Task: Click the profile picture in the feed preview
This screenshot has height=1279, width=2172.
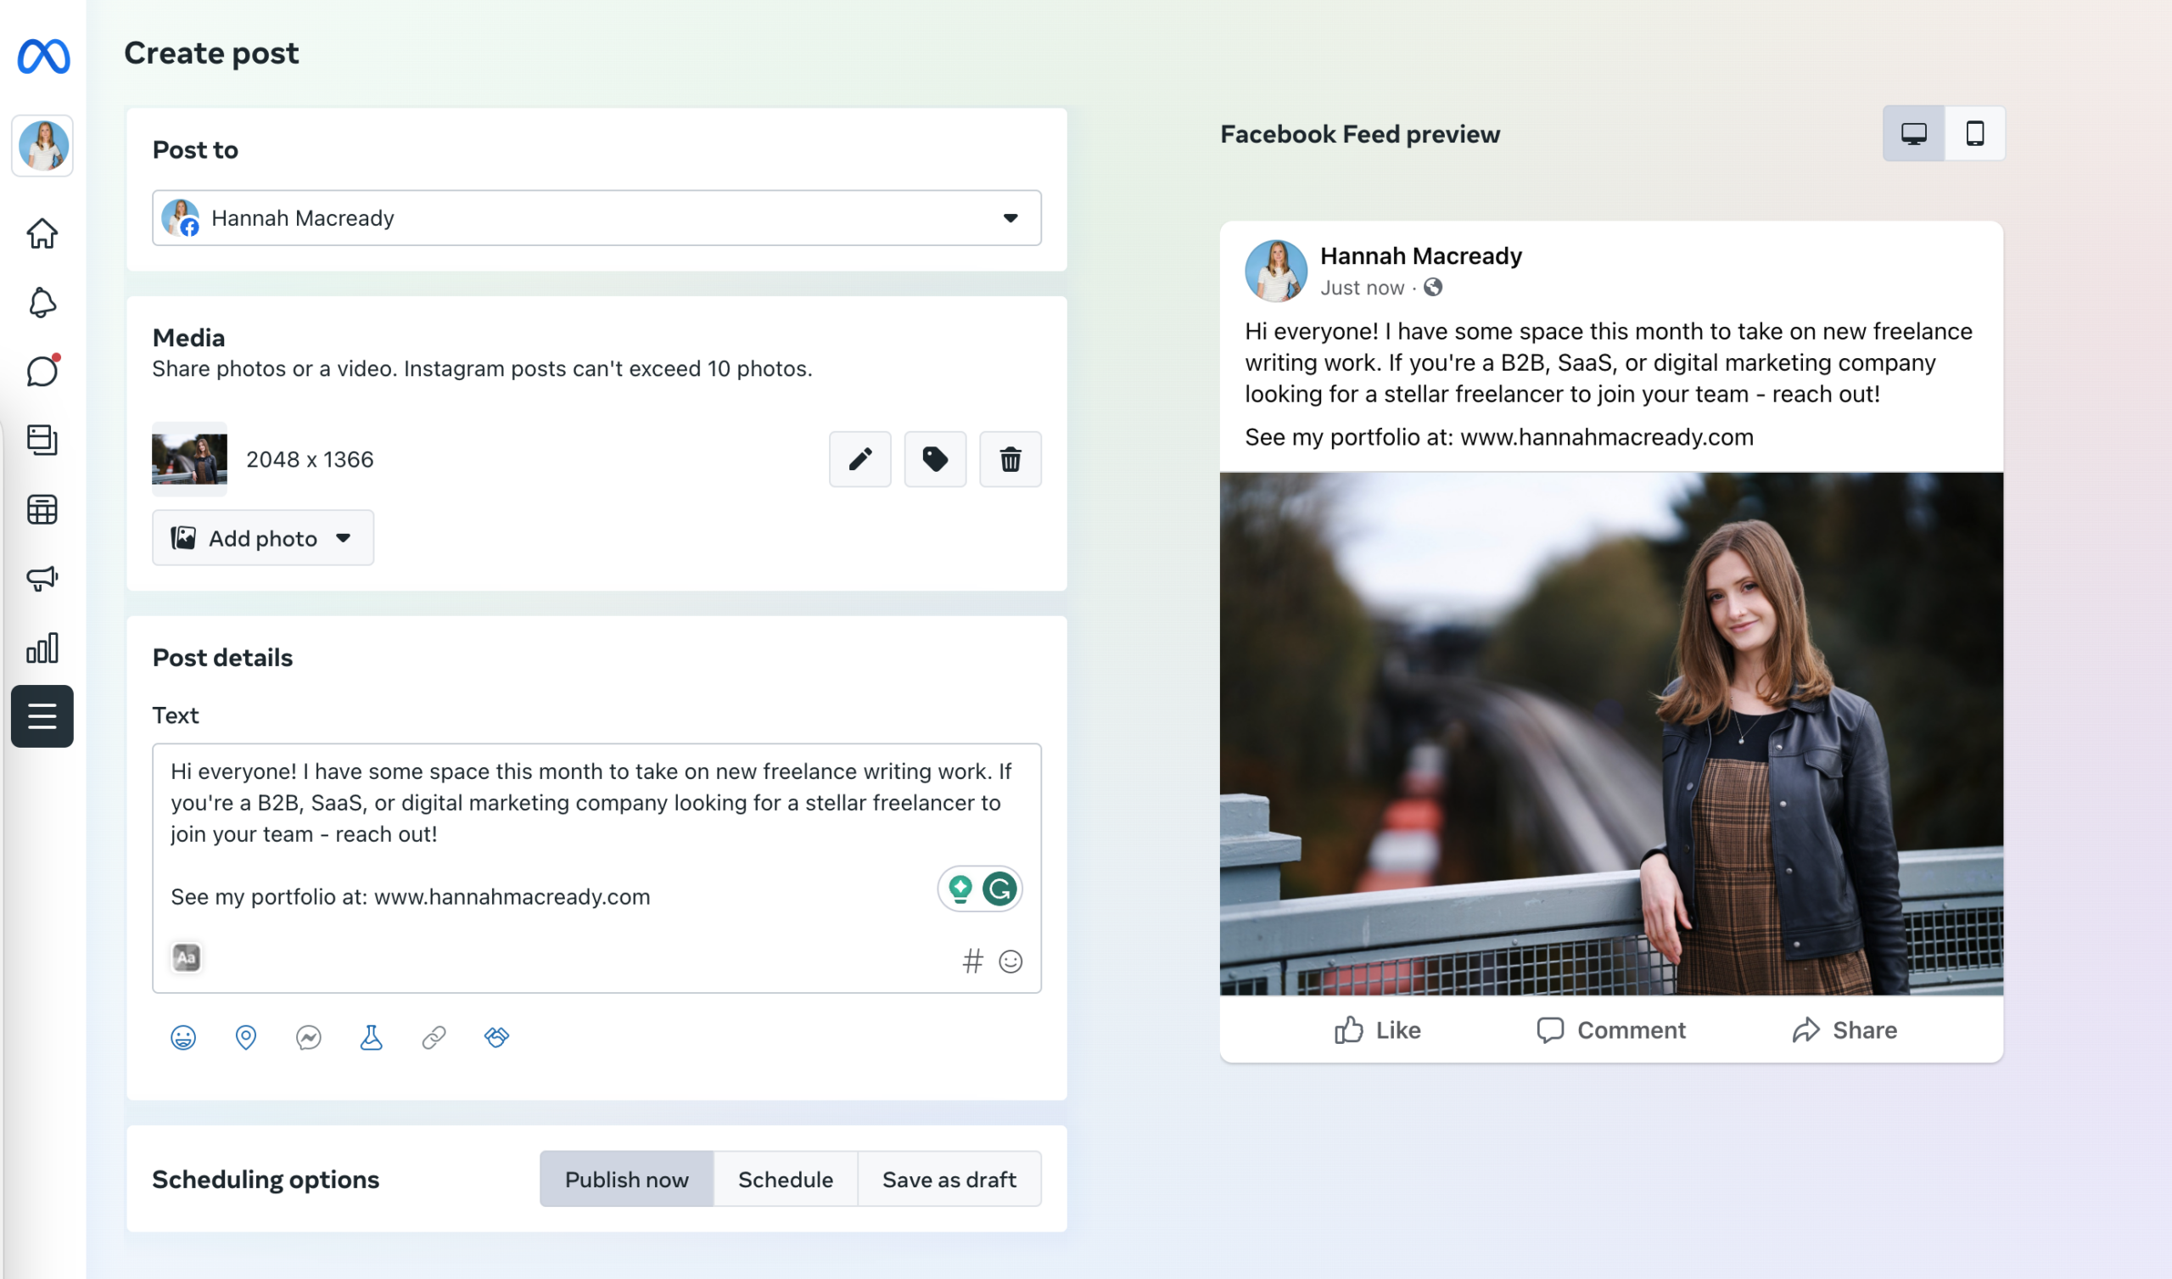Action: 1275,271
